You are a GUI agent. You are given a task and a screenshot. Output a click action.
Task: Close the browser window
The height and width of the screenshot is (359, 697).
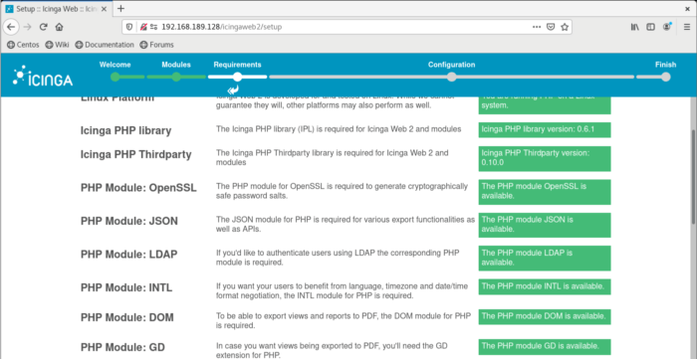[x=687, y=8]
